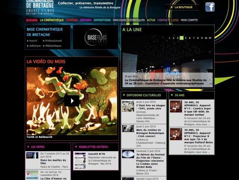The height and width of the screenshot is (180, 239).
Task: Open Festival du Film de l'Ouest thumbnail
Action: click(x=128, y=154)
